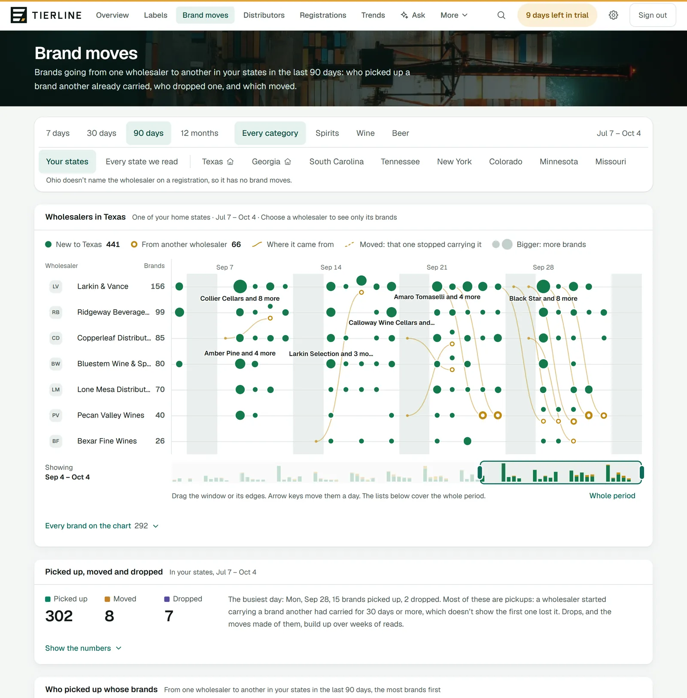The image size is (687, 698).
Task: Open the Labels tab
Action: point(155,15)
